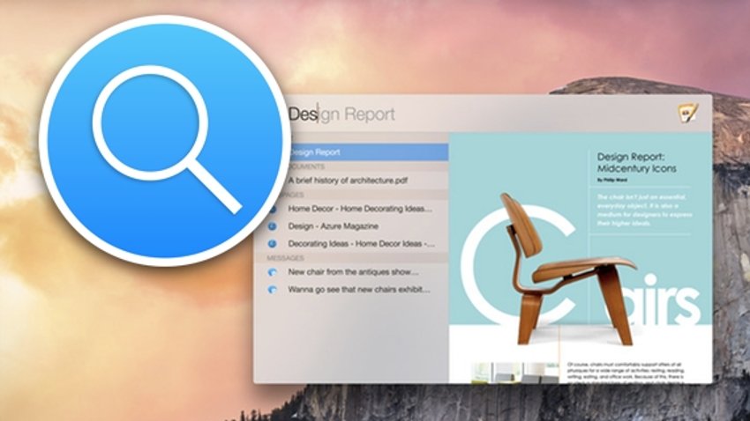The height and width of the screenshot is (421, 750).
Task: Open the Pages app icon in the search bar
Action: pyautogui.click(x=688, y=113)
